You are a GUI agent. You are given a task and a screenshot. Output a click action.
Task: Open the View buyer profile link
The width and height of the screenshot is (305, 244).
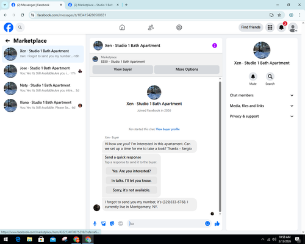pos(168,129)
